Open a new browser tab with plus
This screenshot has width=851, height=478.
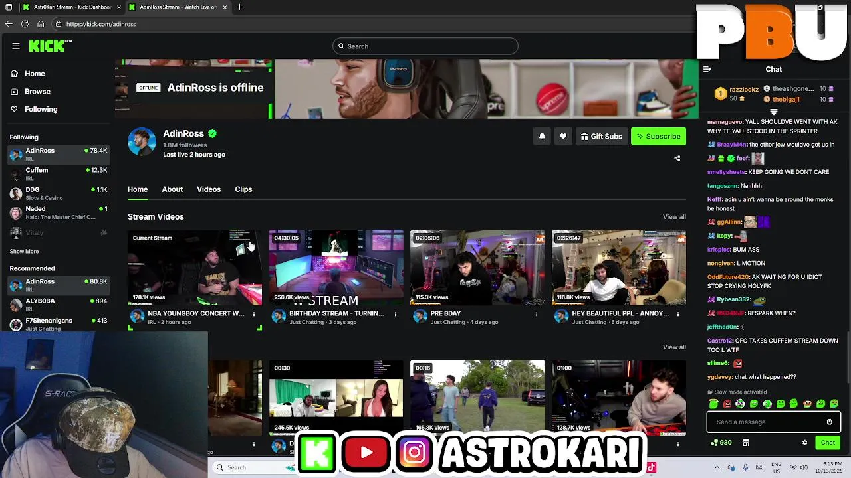pyautogui.click(x=239, y=7)
